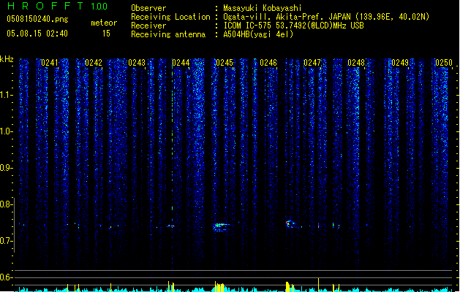
Task: Click the 0.6 kHz axis label
Action: pyautogui.click(x=6, y=277)
